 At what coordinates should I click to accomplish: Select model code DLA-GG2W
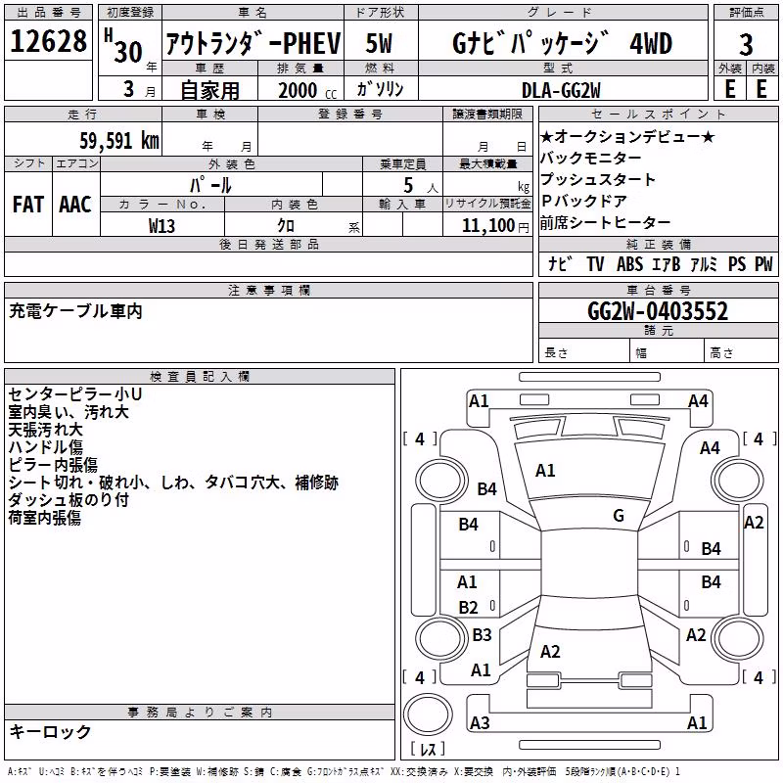[561, 90]
